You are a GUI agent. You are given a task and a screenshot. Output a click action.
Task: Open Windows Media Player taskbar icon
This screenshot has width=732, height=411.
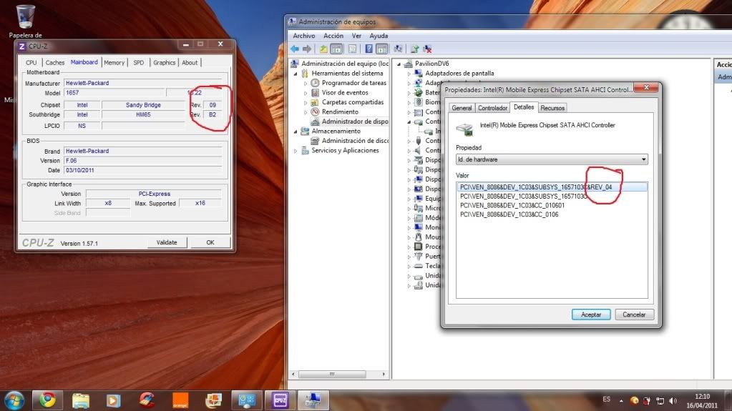coord(113,400)
